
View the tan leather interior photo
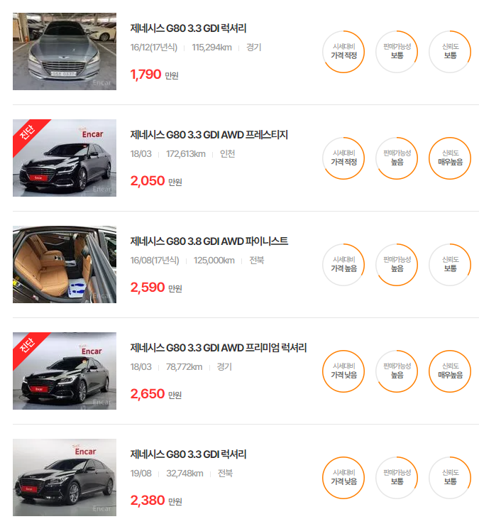(65, 264)
